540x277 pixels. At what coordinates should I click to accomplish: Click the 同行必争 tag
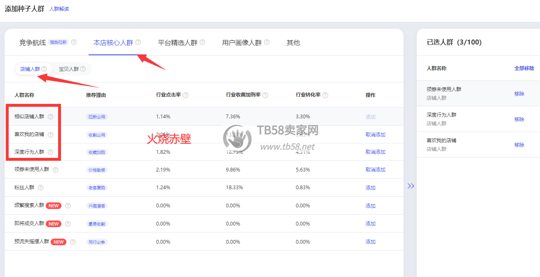(x=96, y=242)
